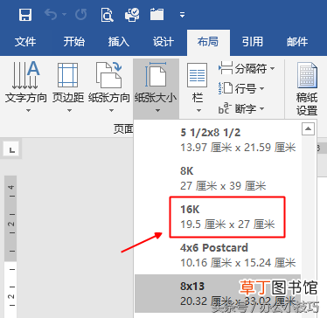Click the 栏 columns icon
327x318 pixels.
[198, 75]
